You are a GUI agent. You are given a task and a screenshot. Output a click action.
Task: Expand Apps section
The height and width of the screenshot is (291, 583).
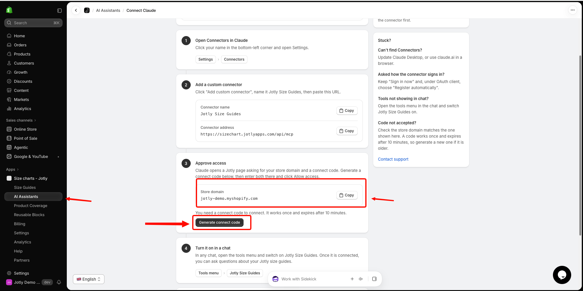tap(12, 169)
